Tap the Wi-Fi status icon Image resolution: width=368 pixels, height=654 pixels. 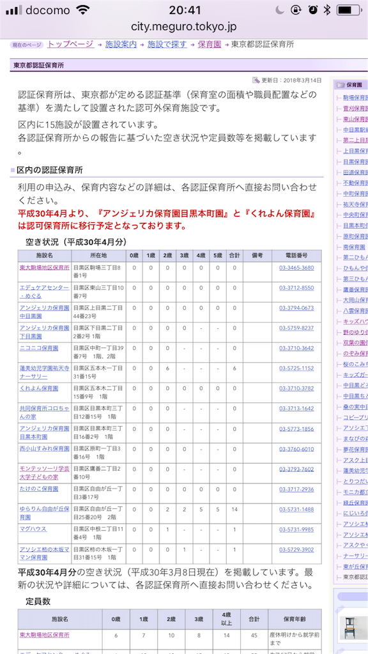(84, 10)
